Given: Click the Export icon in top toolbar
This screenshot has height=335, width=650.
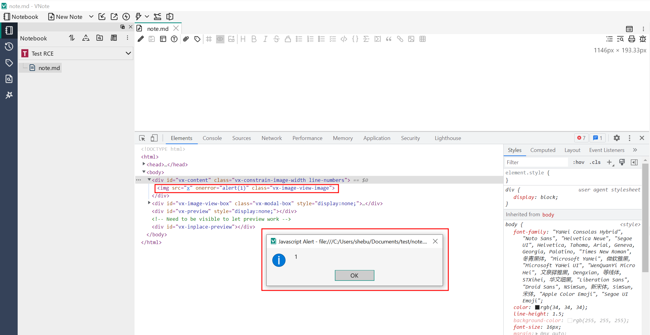Looking at the screenshot, I should coord(114,17).
